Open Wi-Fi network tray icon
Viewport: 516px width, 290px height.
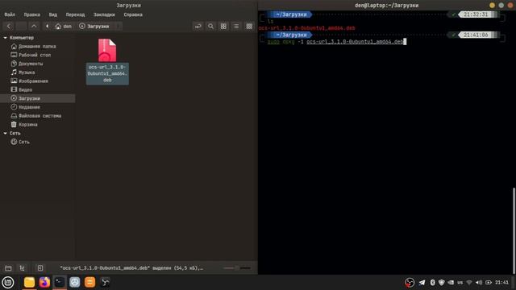469,283
